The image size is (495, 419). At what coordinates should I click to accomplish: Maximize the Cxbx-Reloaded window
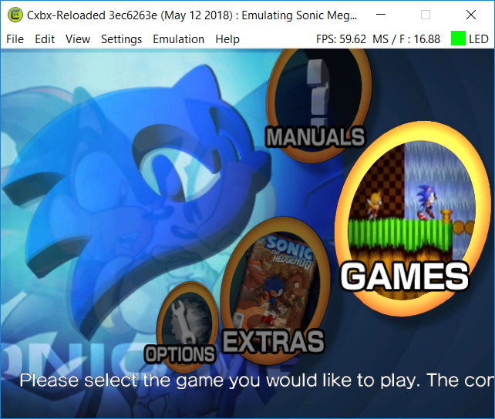[x=426, y=15]
